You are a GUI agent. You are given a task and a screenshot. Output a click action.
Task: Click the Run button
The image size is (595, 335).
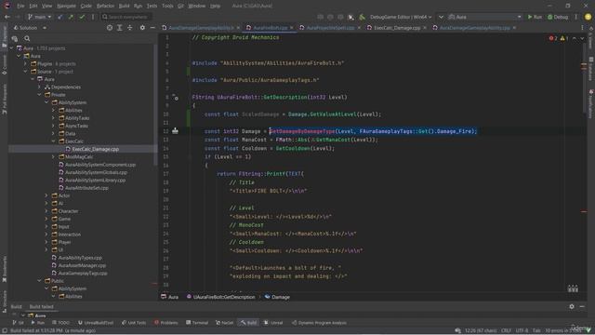(x=535, y=17)
